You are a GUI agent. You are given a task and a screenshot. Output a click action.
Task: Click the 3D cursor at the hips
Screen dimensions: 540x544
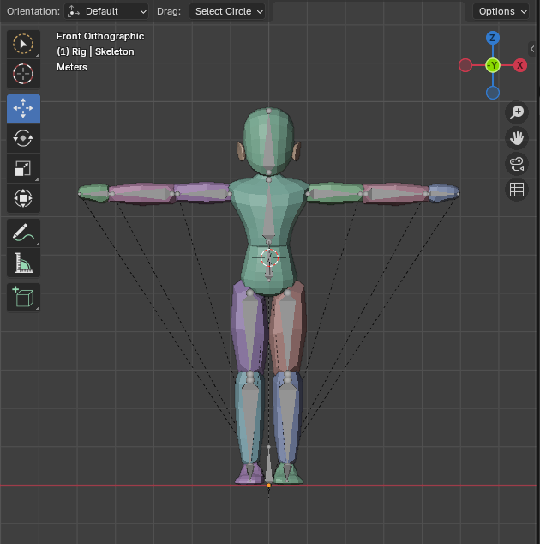click(269, 257)
